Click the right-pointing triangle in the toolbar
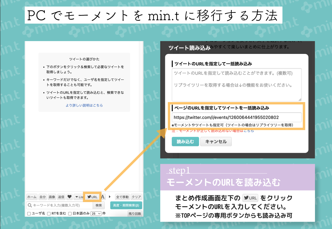 coord(110,197)
